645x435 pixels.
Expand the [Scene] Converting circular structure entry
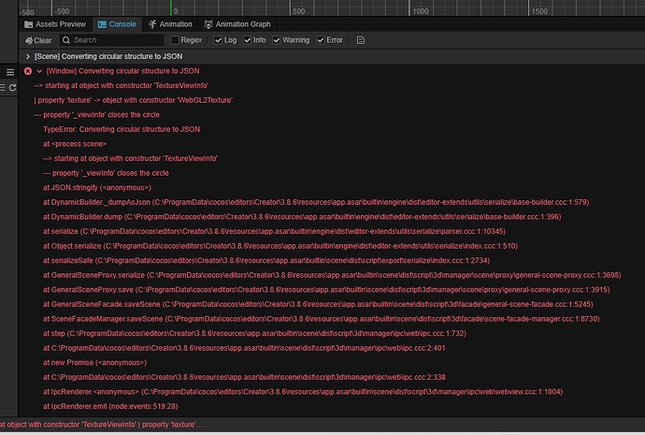pos(27,56)
